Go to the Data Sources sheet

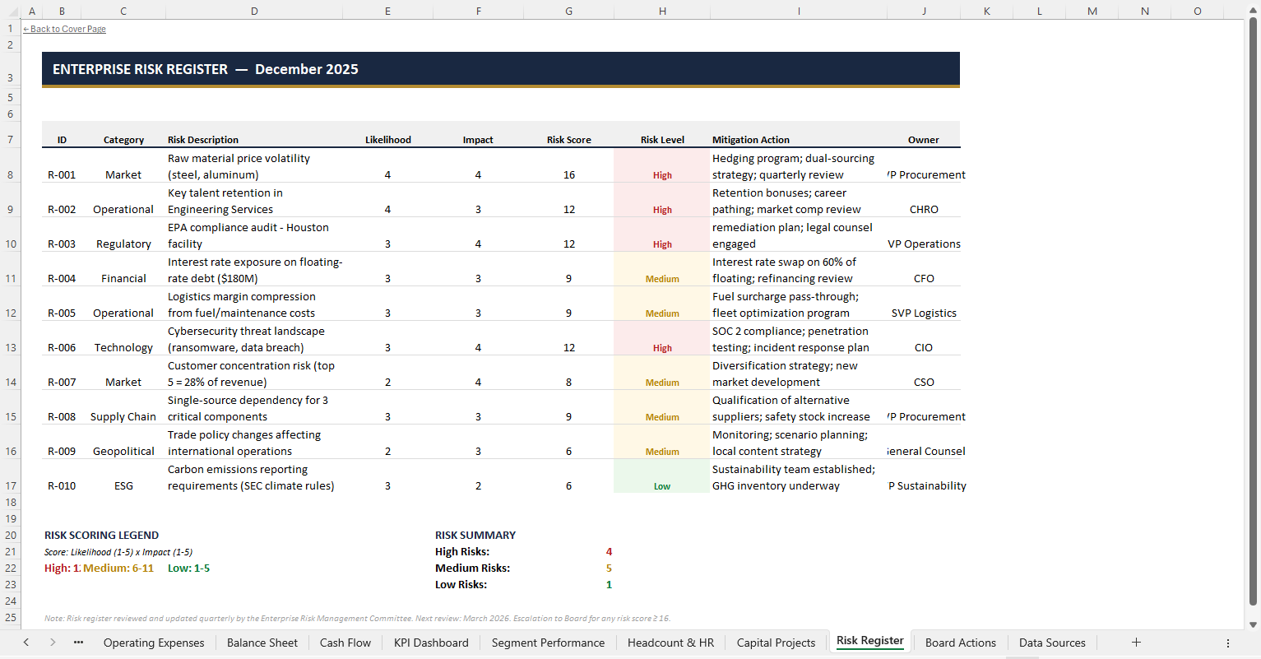pos(1052,642)
